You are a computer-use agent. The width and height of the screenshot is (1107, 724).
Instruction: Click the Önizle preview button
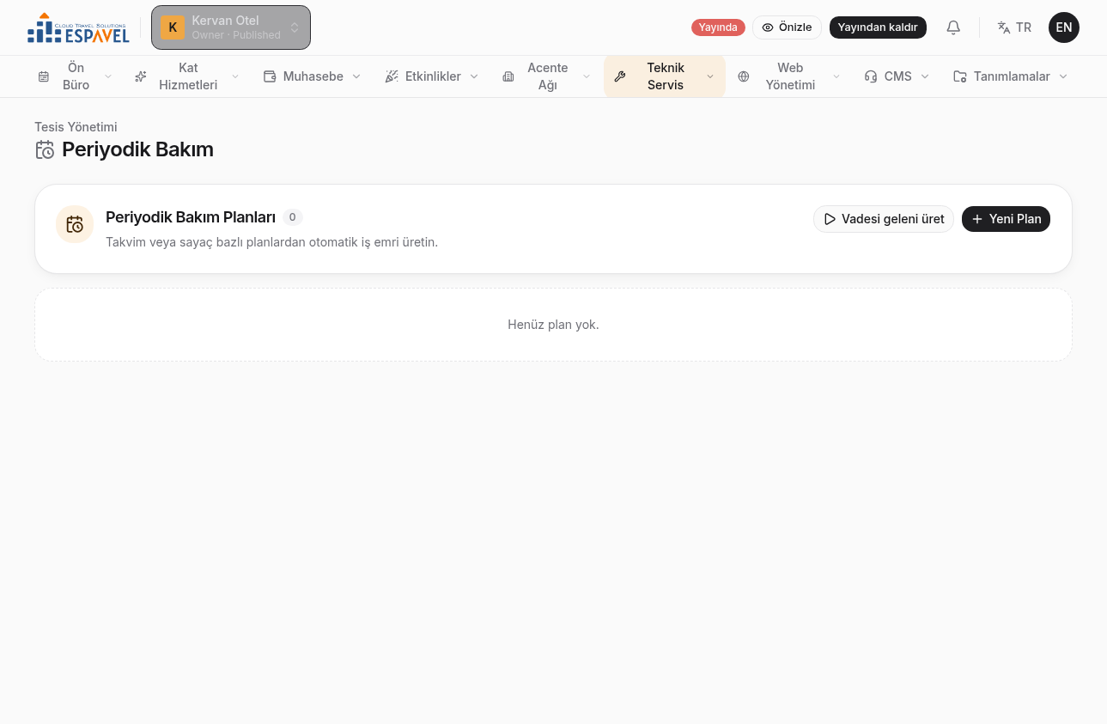pyautogui.click(x=787, y=27)
